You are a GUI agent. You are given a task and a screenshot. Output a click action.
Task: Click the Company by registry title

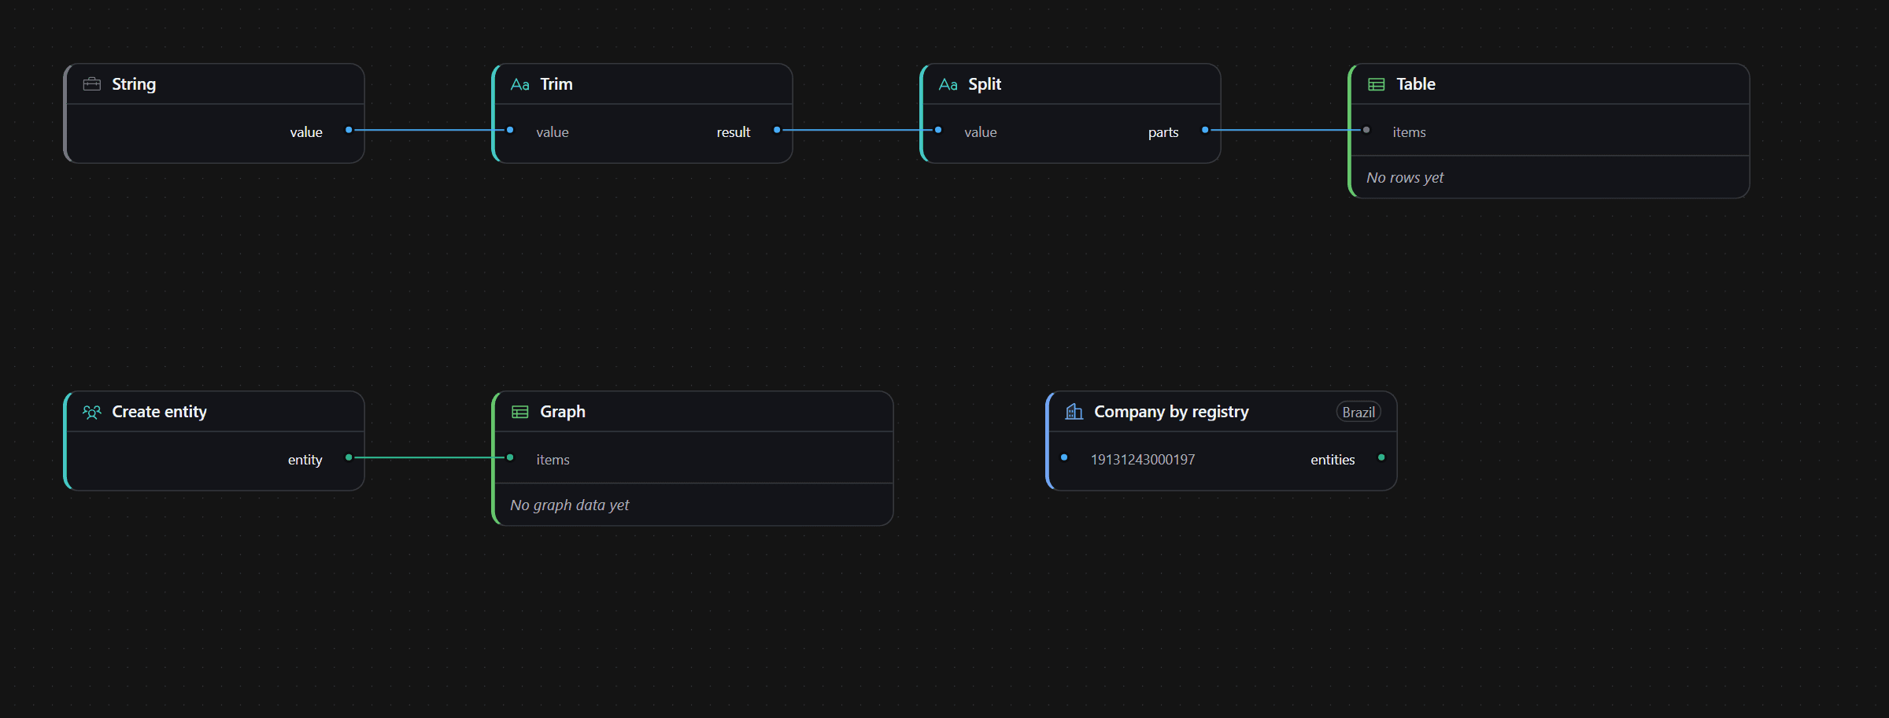click(x=1171, y=412)
